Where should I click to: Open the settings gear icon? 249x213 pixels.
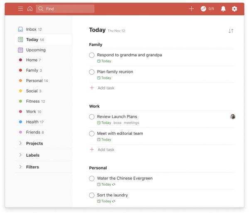click(234, 9)
